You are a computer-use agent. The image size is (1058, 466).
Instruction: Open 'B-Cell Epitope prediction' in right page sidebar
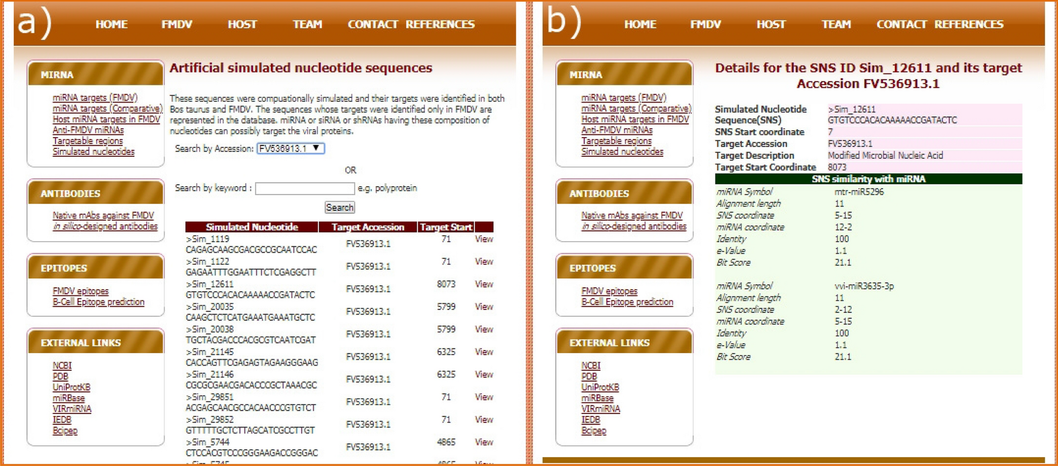[628, 303]
